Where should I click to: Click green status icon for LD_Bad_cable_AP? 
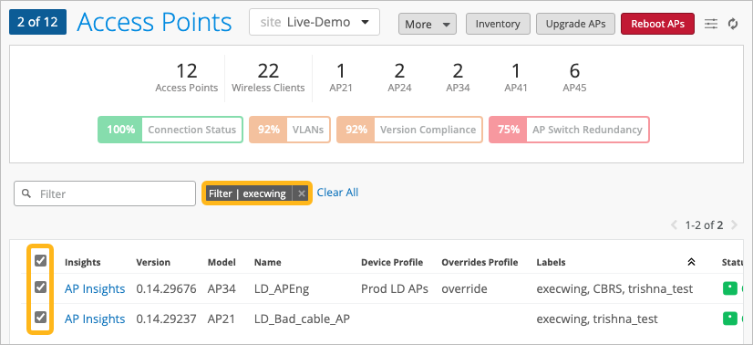pyautogui.click(x=729, y=319)
